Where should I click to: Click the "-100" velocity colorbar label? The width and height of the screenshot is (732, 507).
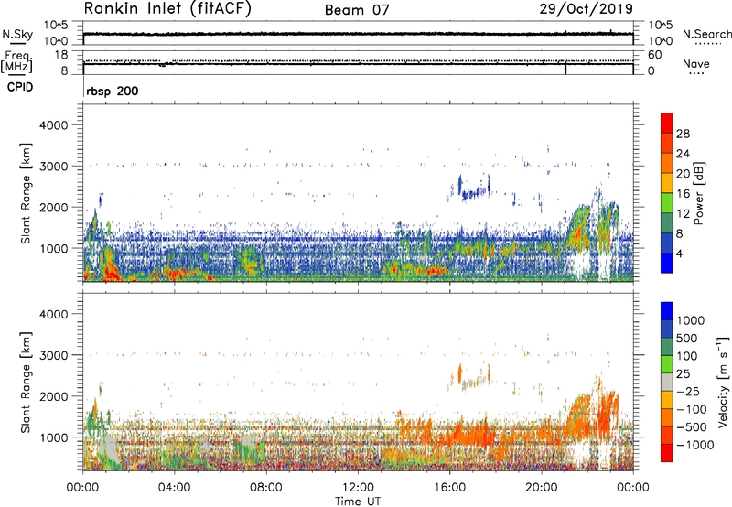pyautogui.click(x=692, y=409)
